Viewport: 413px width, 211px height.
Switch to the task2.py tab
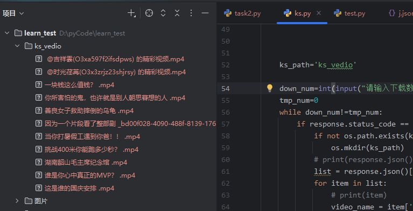[x=242, y=13]
